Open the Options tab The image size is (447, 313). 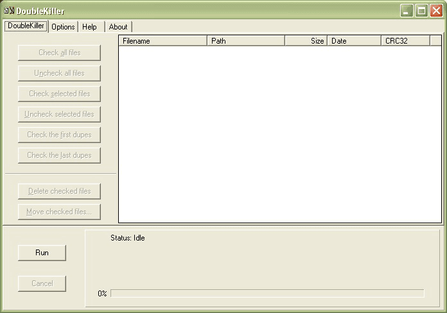pos(63,27)
